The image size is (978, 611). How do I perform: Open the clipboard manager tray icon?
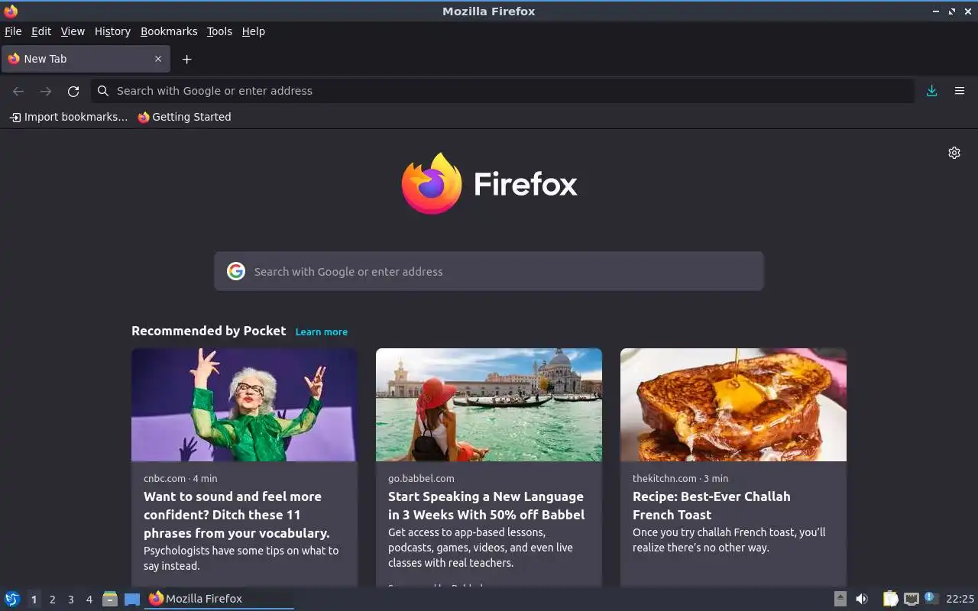click(x=890, y=599)
